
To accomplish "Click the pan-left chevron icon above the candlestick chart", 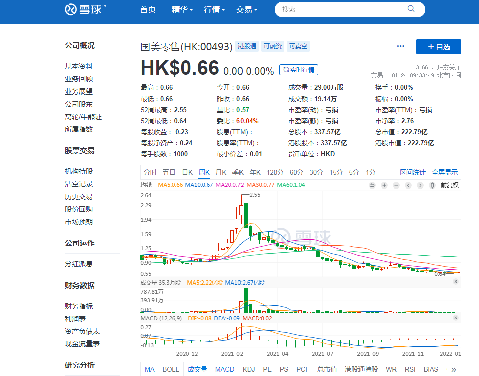I will point(409,185).
